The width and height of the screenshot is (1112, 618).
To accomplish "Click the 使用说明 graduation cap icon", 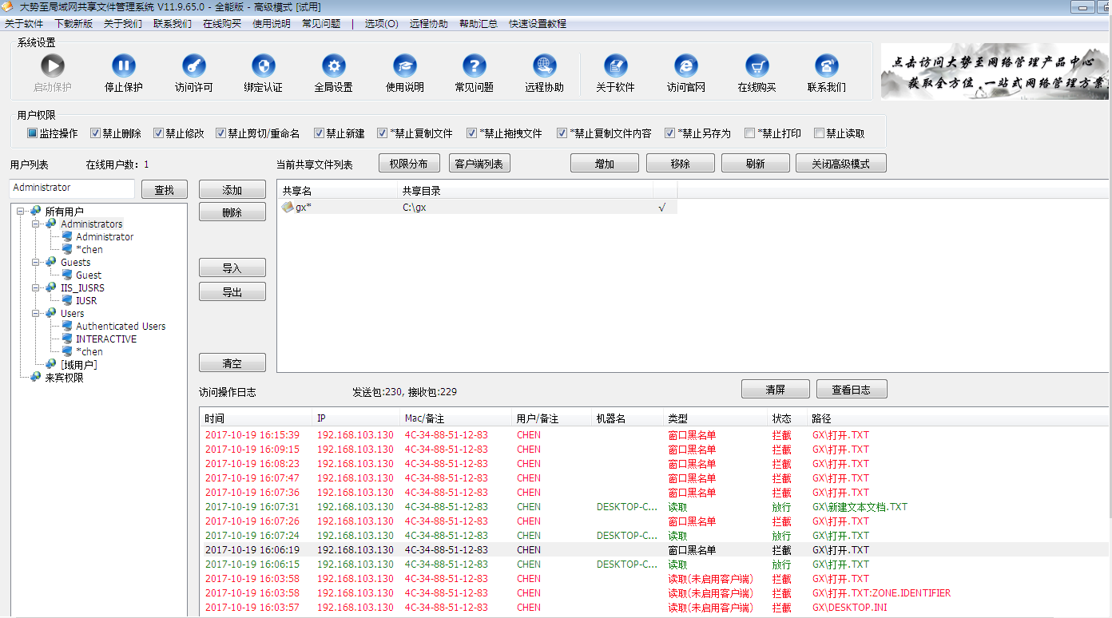I will point(404,66).
